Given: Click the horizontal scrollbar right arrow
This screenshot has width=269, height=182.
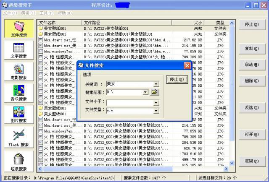Looking at the screenshot, I should [x=226, y=169].
